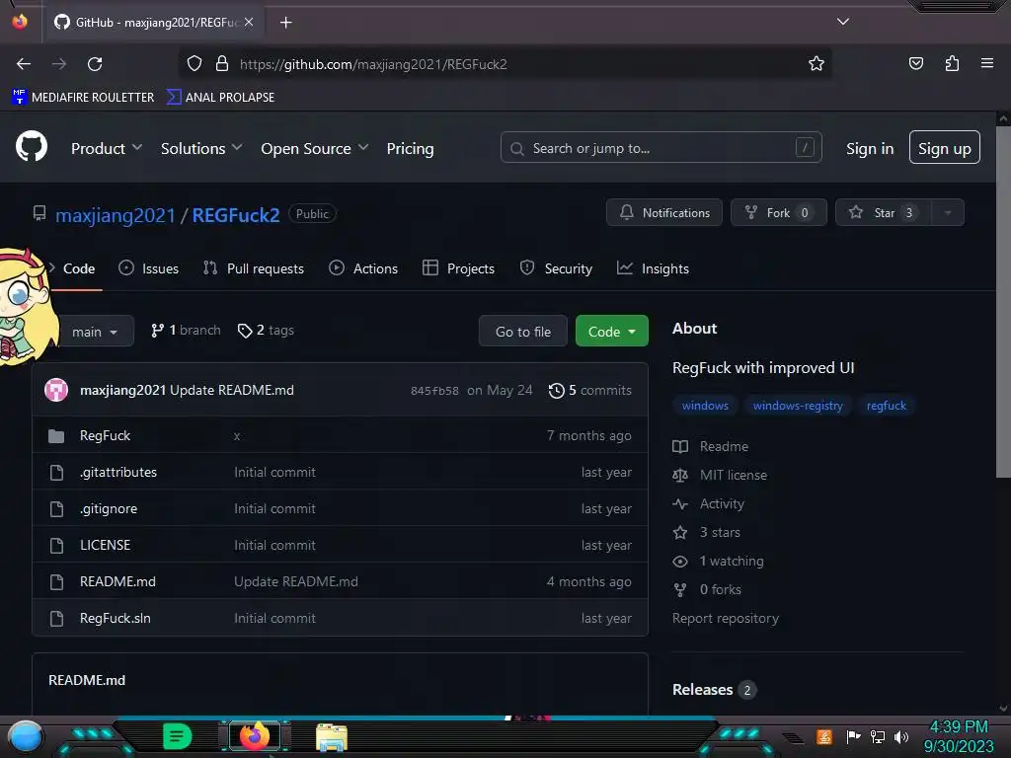Screen dimensions: 1011x758
Task: Open the Activity sidebar link
Action: click(x=709, y=504)
